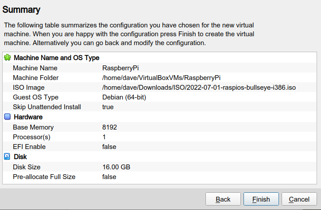Click the Machine Folder label
321x210 pixels.
pyautogui.click(x=35, y=78)
